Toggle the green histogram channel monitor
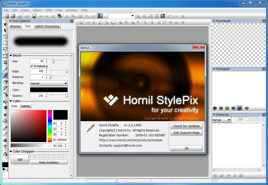268x185 pixels. tap(227, 108)
